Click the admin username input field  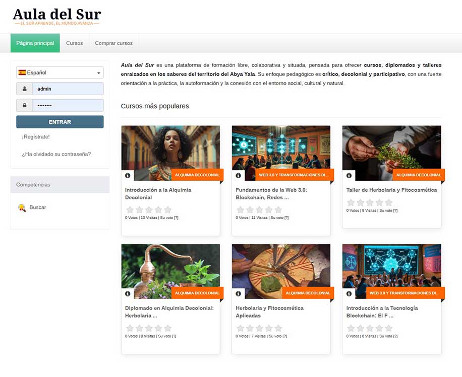(x=68, y=89)
